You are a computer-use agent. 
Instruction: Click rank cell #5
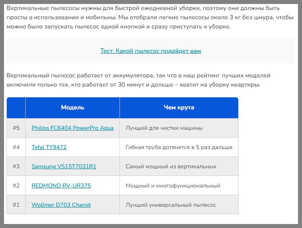[16, 128]
